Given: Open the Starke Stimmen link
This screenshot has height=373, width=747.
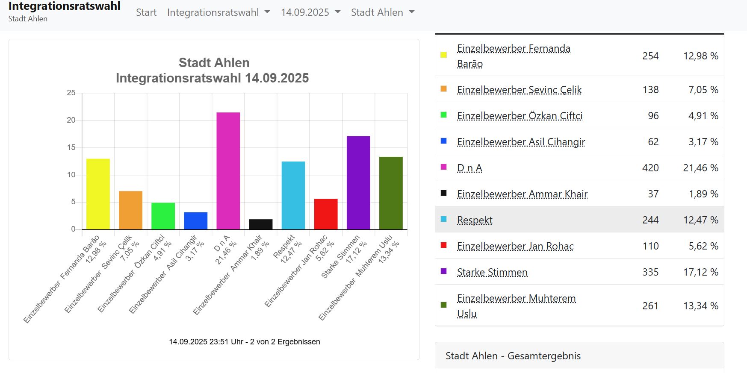Looking at the screenshot, I should [492, 272].
